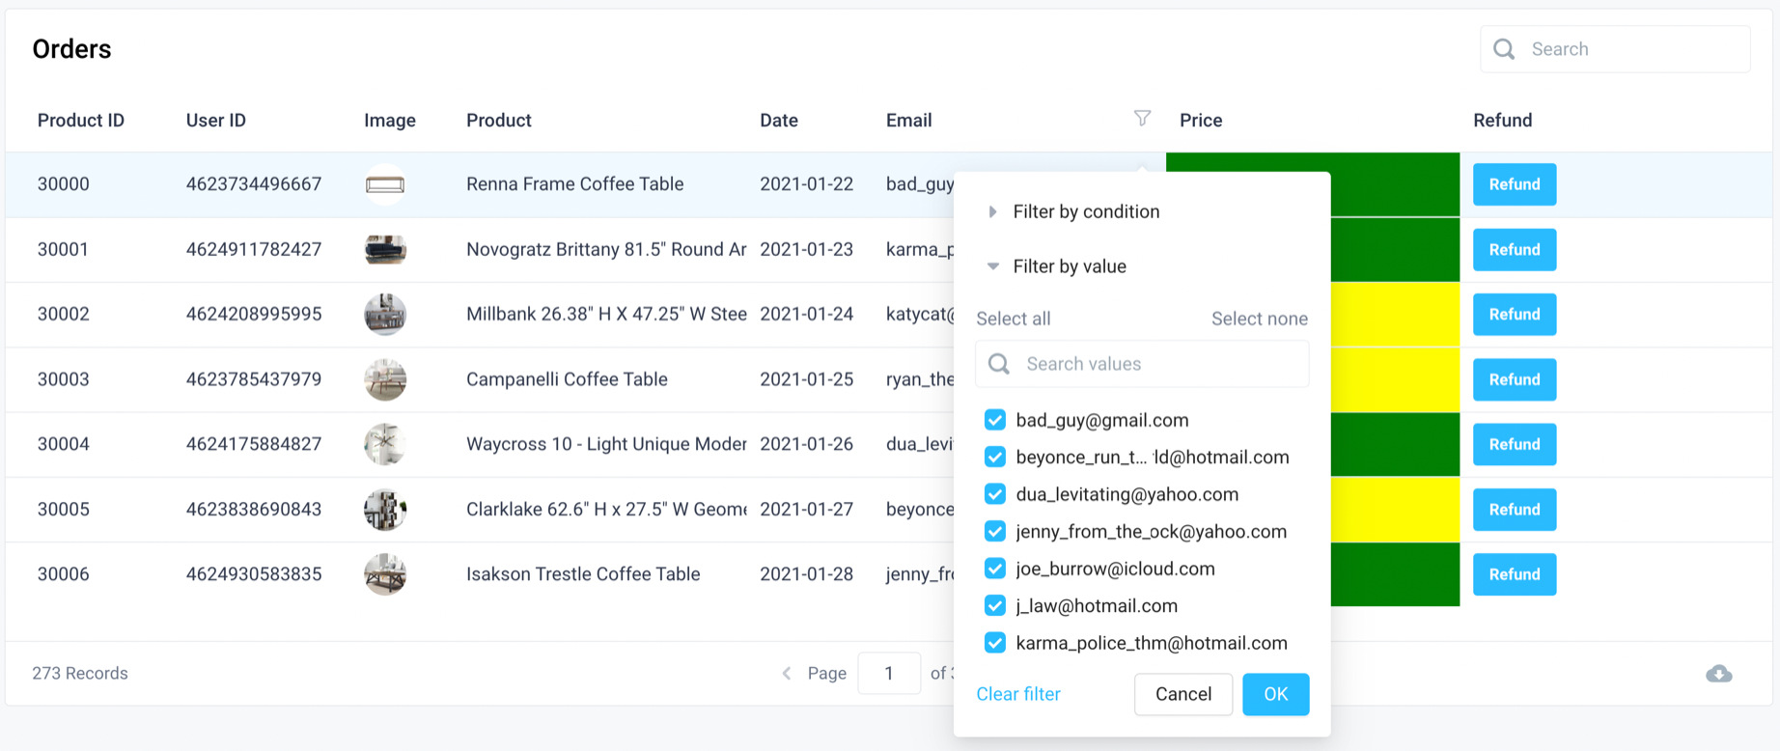Cancel the filter popup
This screenshot has width=1780, height=751.
tap(1183, 694)
